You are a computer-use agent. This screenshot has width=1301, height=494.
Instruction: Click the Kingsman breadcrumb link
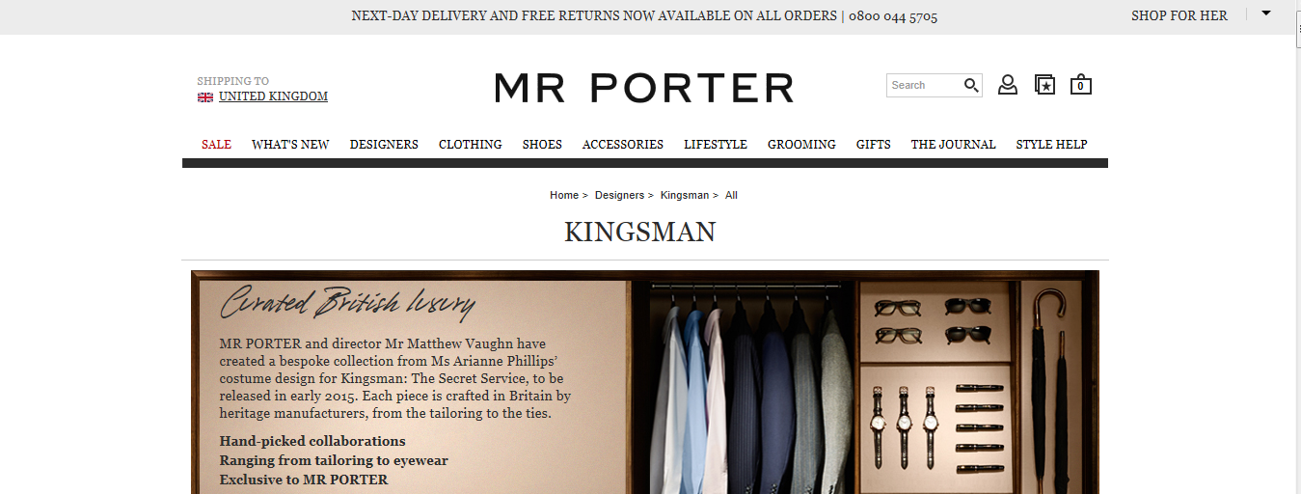point(685,195)
